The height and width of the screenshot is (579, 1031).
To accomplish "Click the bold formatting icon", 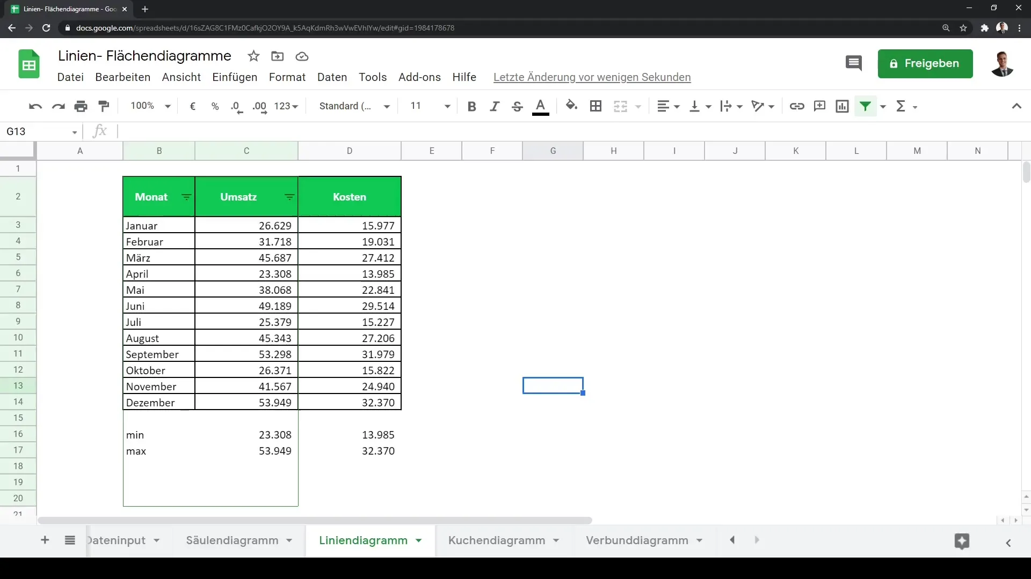I will [471, 106].
